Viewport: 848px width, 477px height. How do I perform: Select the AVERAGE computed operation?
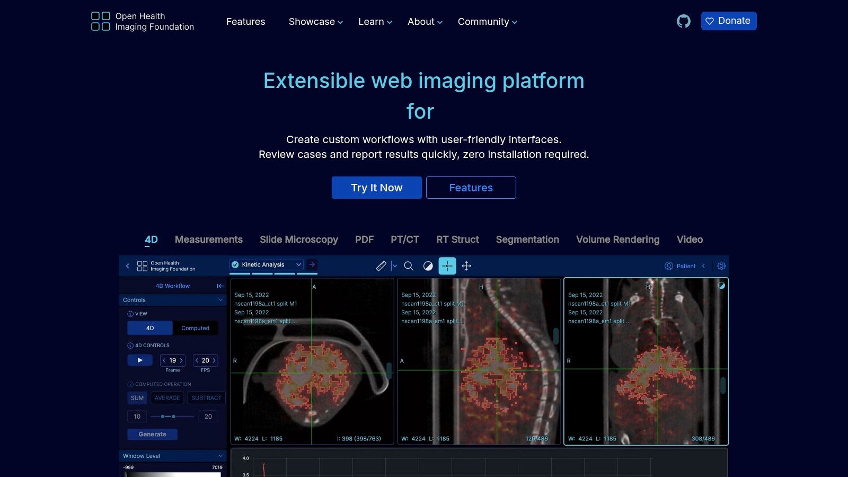pyautogui.click(x=167, y=397)
